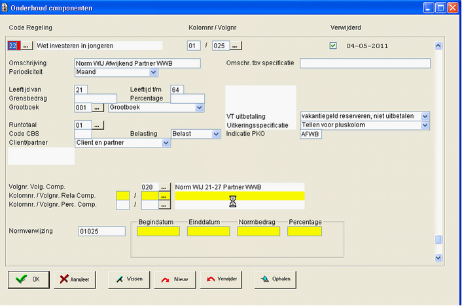Open the Uitkeringsspecificatie dropdown

tap(425, 125)
